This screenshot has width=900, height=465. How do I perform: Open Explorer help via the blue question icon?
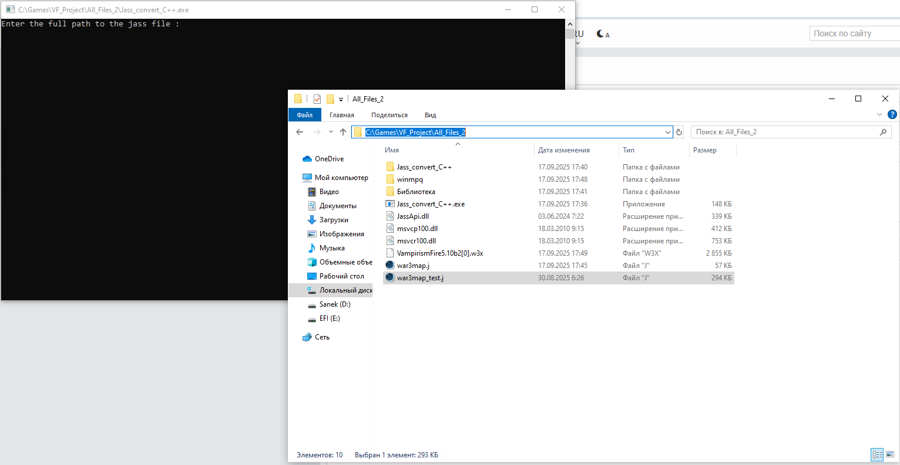[892, 114]
